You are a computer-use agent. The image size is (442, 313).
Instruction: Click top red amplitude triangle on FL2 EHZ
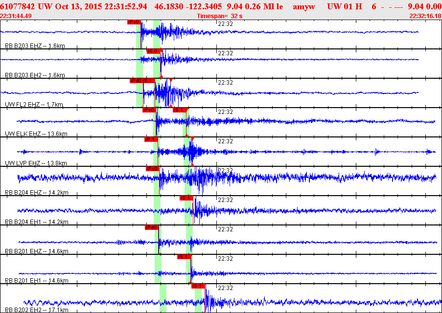coord(171,80)
